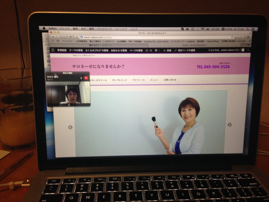Click the Time Machine menu bar icon

(x=193, y=29)
